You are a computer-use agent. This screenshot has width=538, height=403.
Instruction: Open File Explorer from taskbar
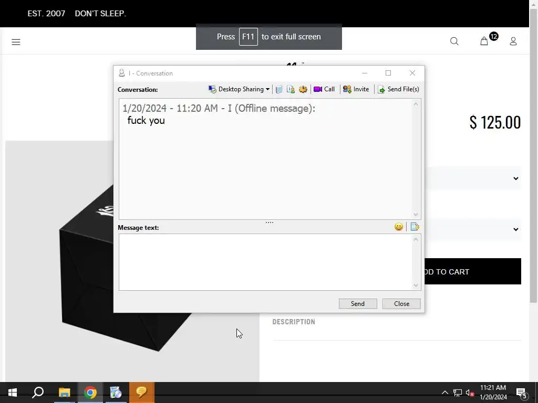[x=64, y=393]
